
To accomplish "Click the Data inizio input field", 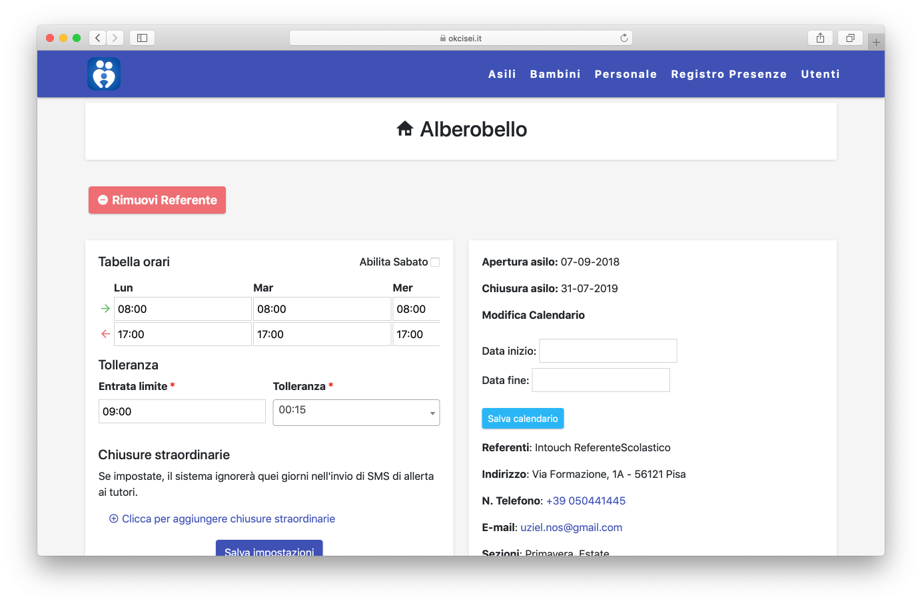I will coord(608,350).
